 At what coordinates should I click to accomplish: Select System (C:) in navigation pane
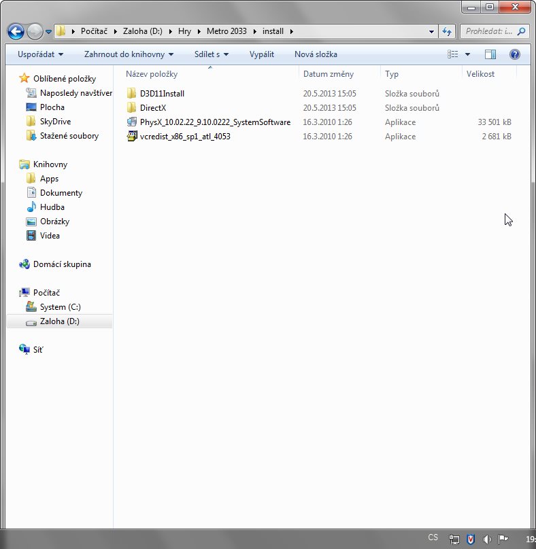[x=60, y=307]
